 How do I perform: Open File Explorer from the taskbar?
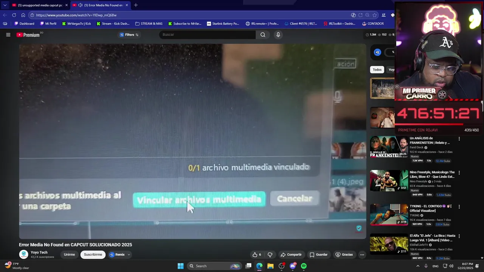[270, 266]
